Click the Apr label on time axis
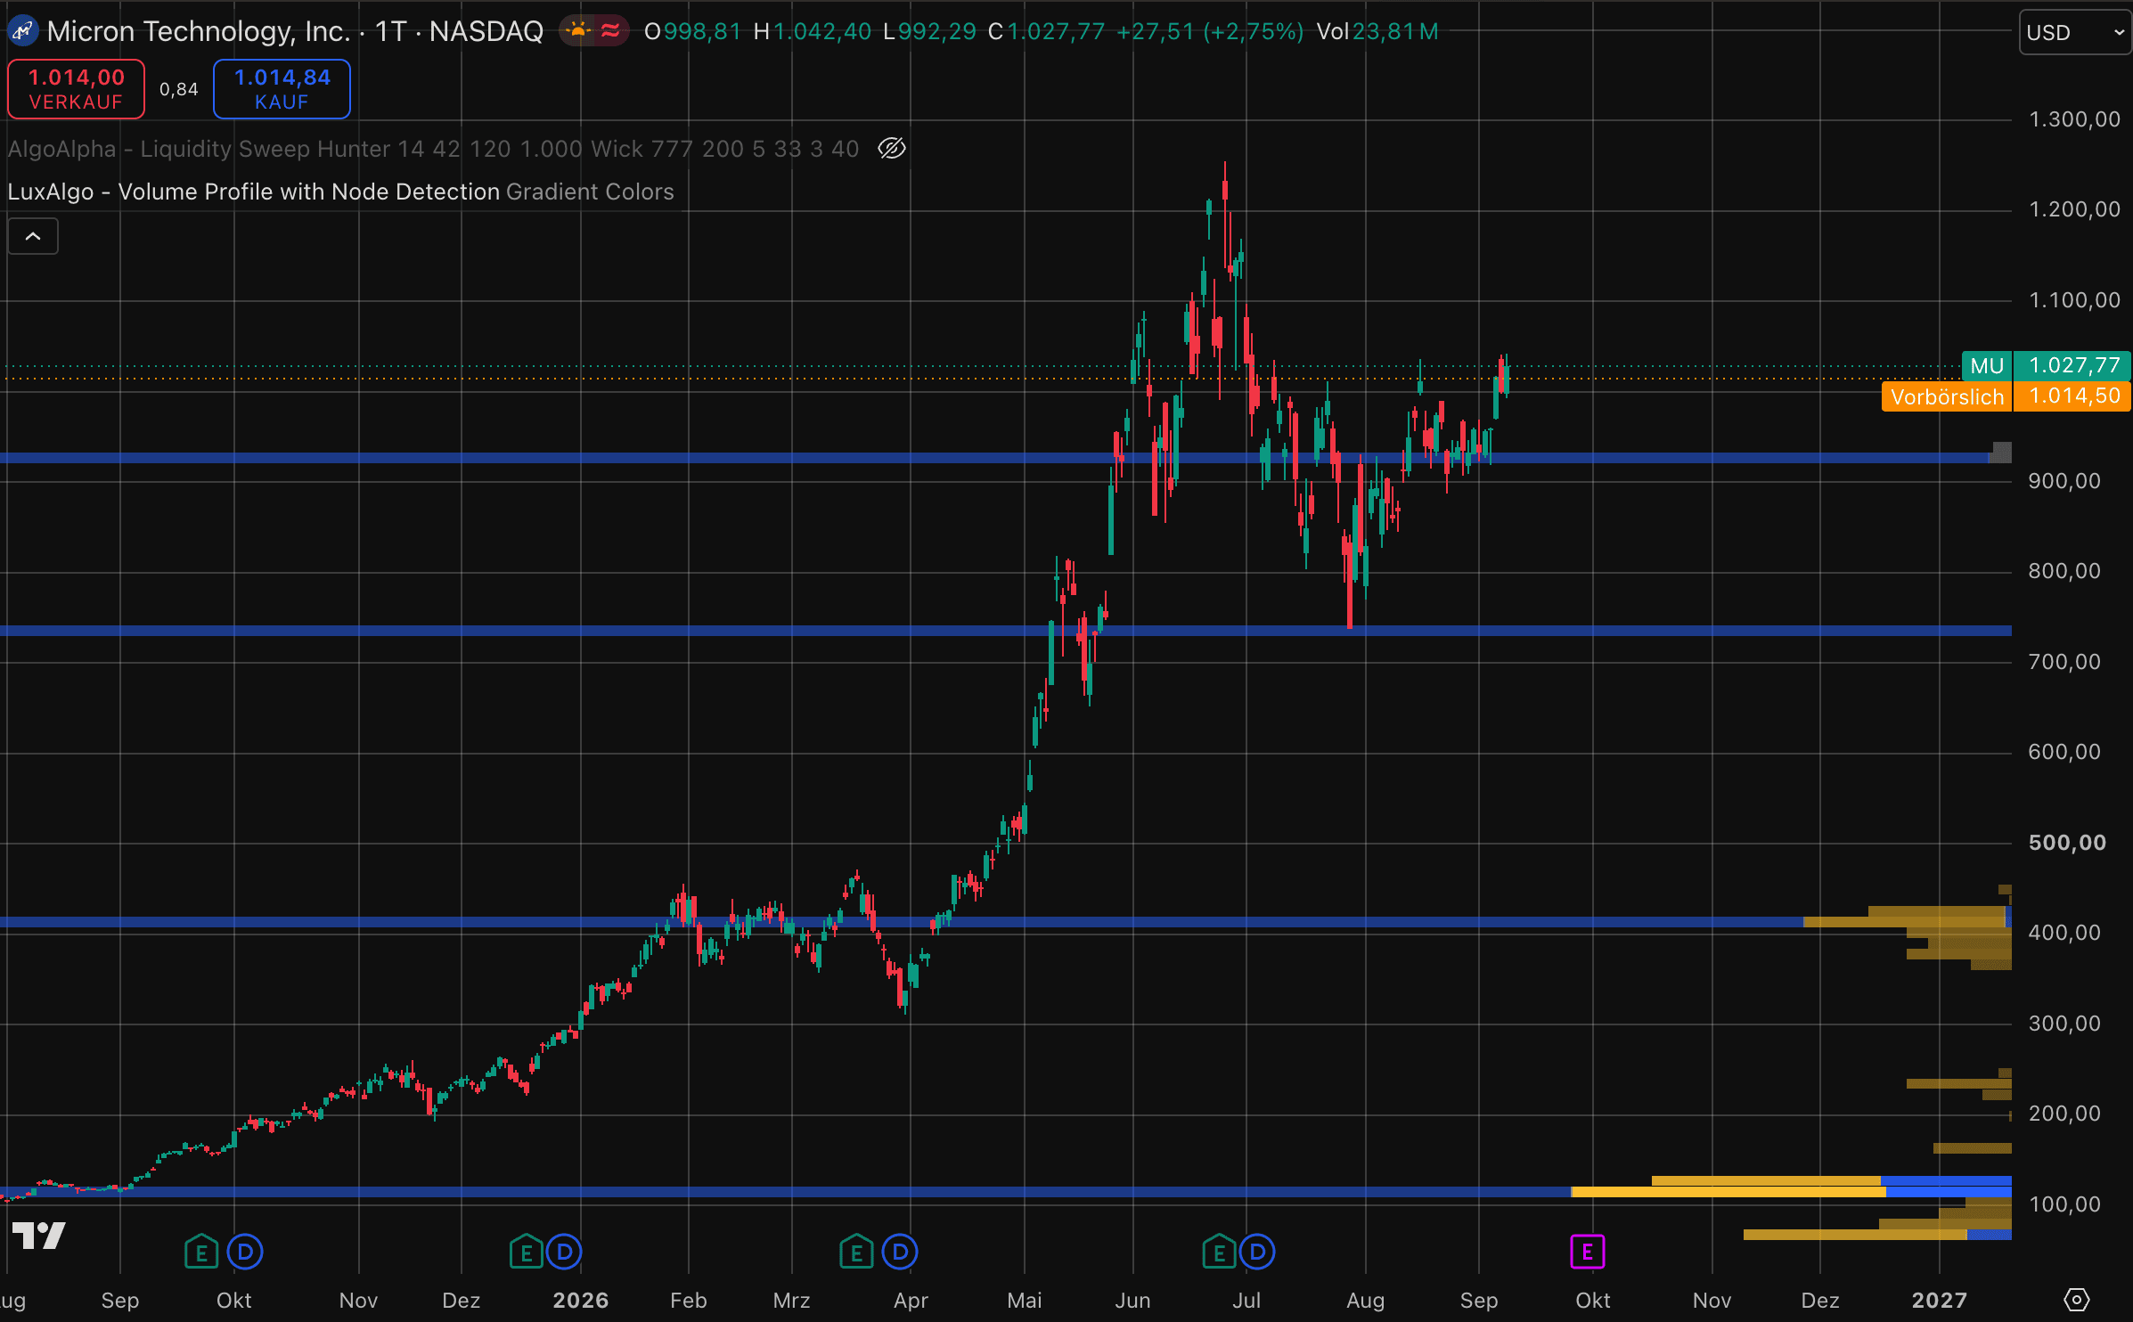 pyautogui.click(x=911, y=1301)
